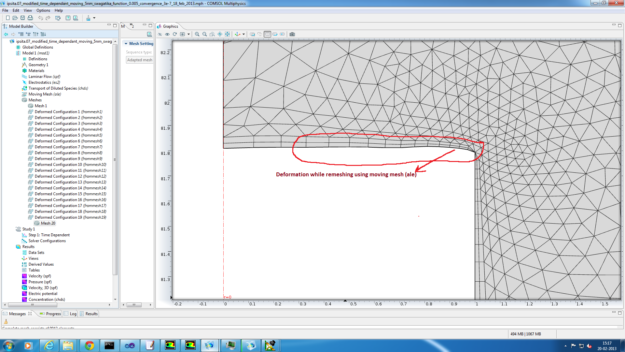Toggle the highlighted selection mode button
This screenshot has width=625, height=352.
267,34
